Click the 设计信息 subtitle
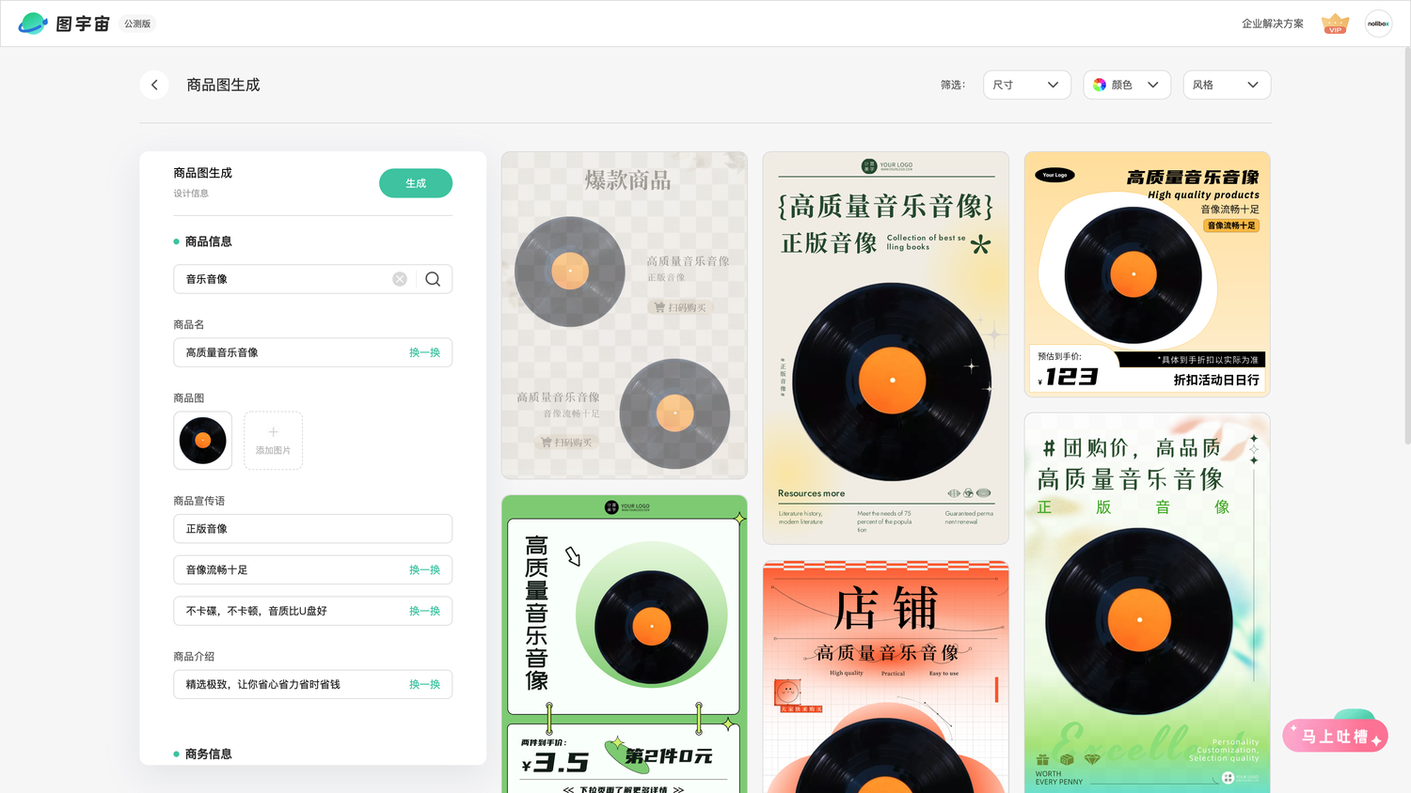The image size is (1411, 793). [191, 194]
